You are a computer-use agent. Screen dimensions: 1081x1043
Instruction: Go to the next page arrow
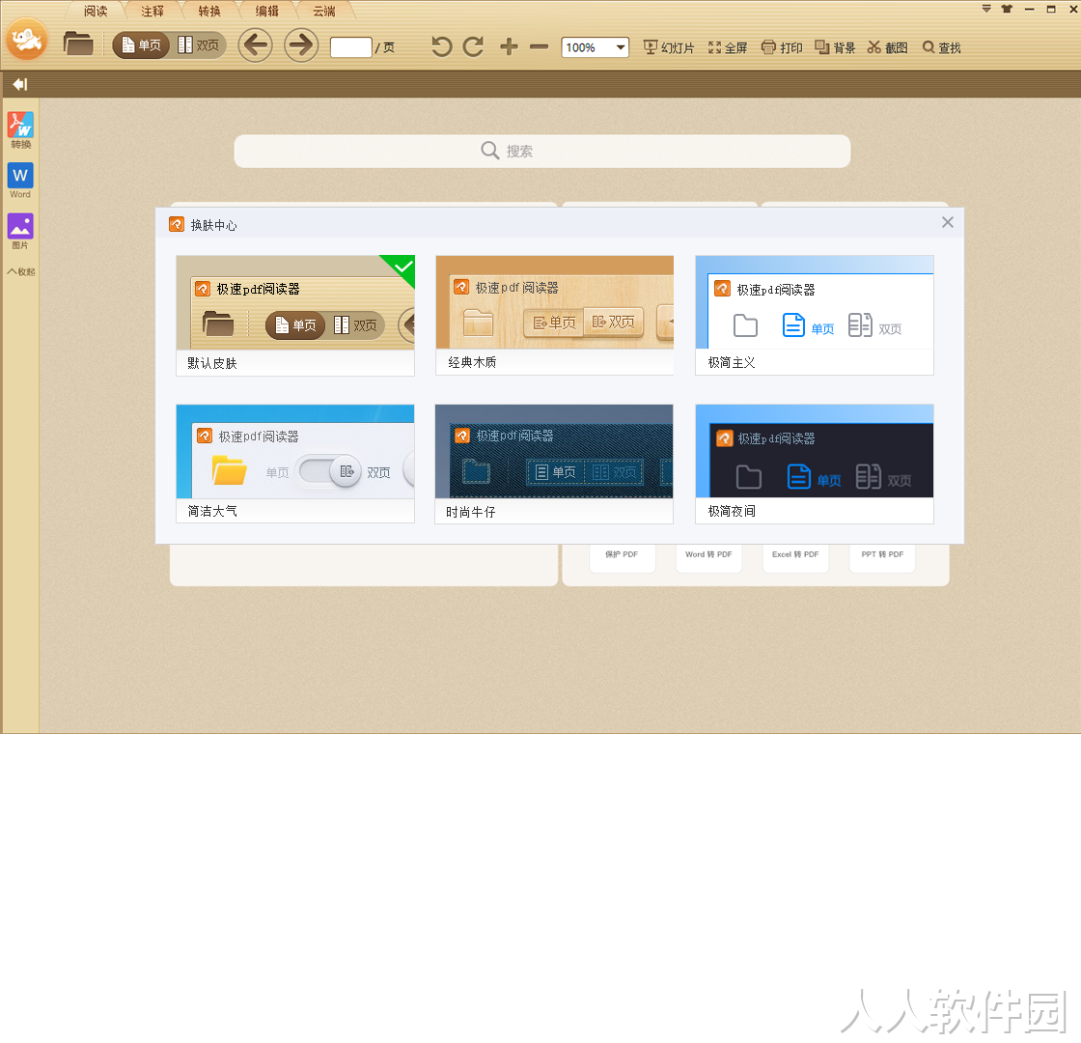[x=301, y=45]
